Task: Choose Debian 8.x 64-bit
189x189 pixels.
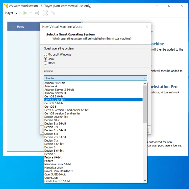Action: tap(93, 130)
